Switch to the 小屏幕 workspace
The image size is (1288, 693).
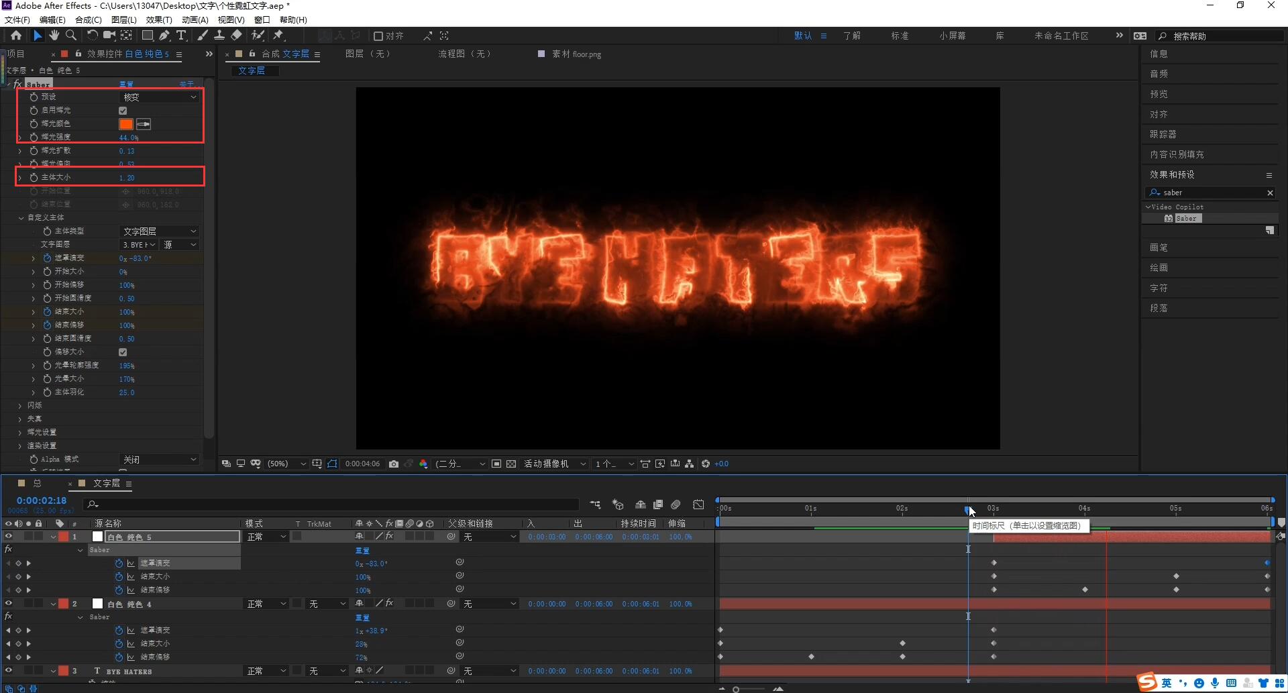point(952,36)
